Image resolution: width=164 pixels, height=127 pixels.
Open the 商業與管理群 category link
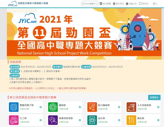(x=66, y=118)
